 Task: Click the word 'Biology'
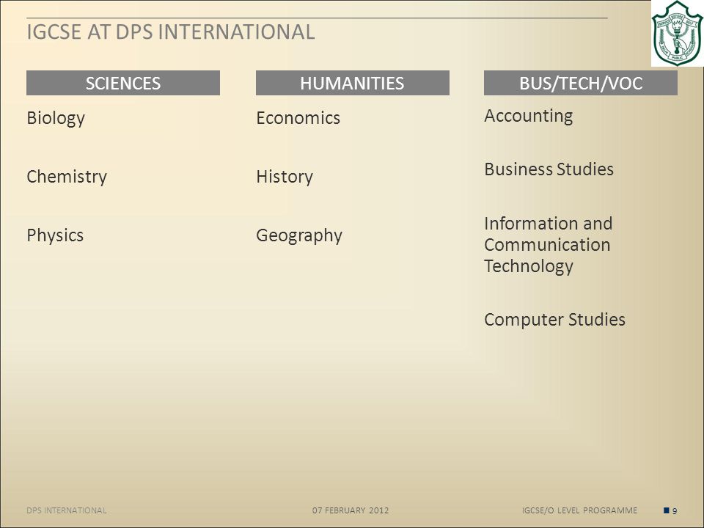[x=56, y=118]
